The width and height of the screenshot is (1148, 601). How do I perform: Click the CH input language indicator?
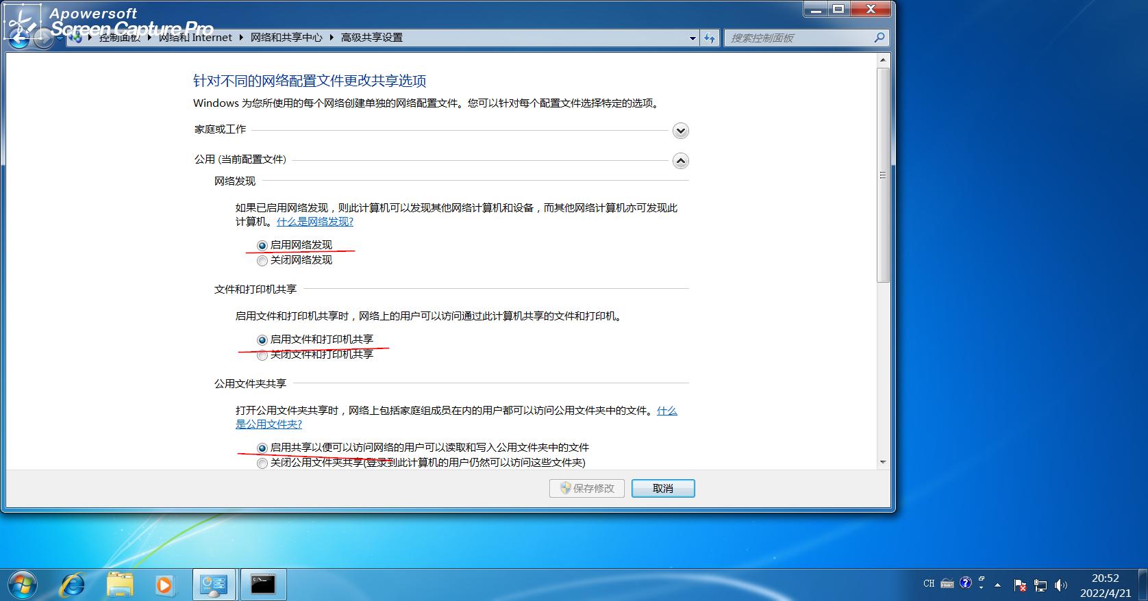929,584
